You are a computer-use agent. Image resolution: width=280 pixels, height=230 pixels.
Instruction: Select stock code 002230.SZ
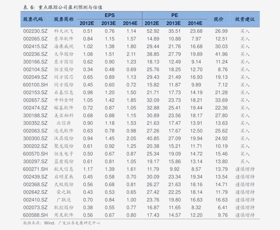tap(35, 31)
